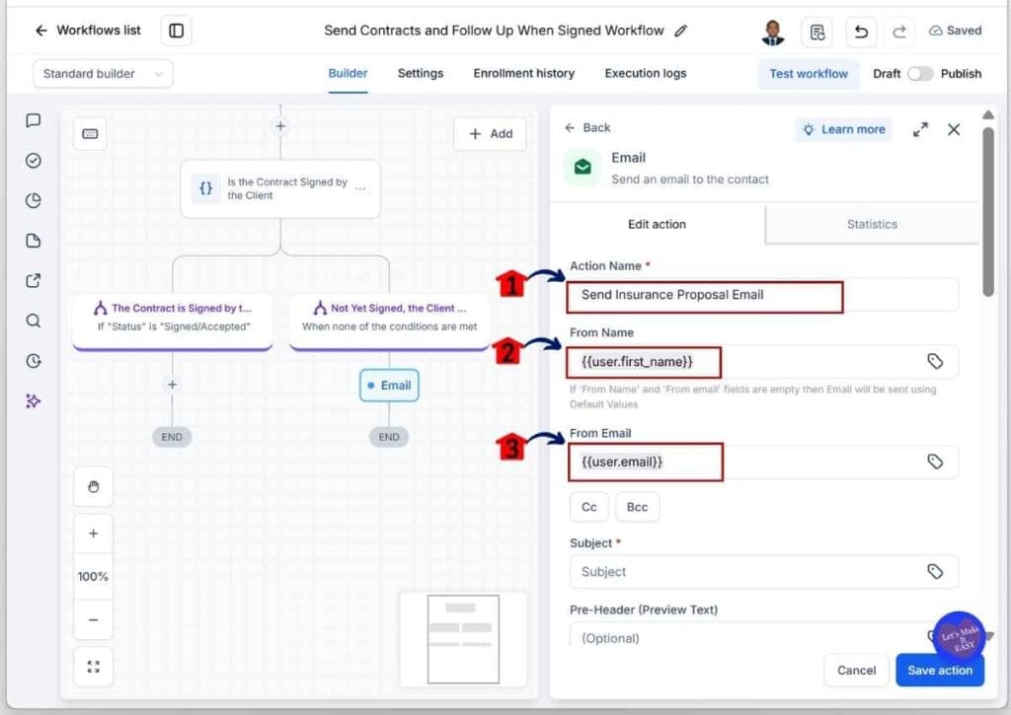Click the Cancel button

click(x=856, y=670)
